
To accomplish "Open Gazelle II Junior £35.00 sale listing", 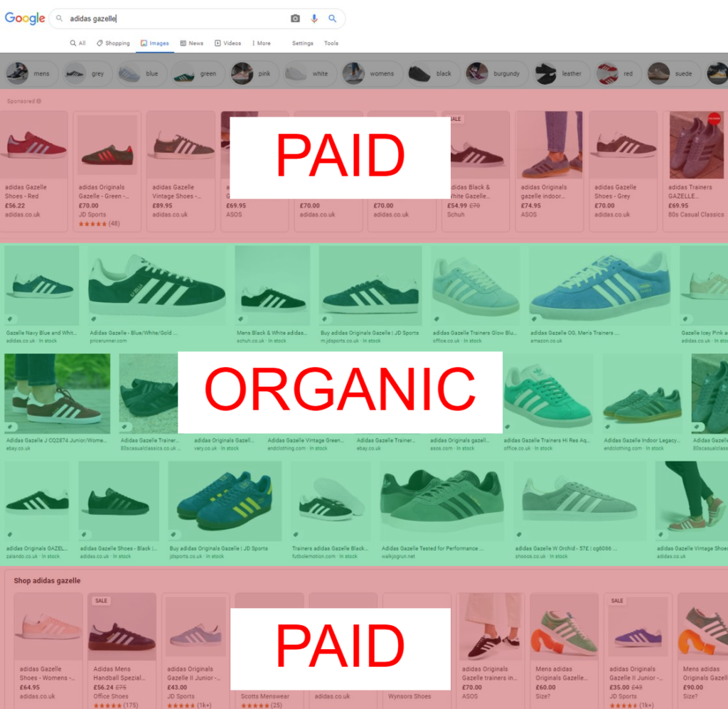I will tap(638, 650).
